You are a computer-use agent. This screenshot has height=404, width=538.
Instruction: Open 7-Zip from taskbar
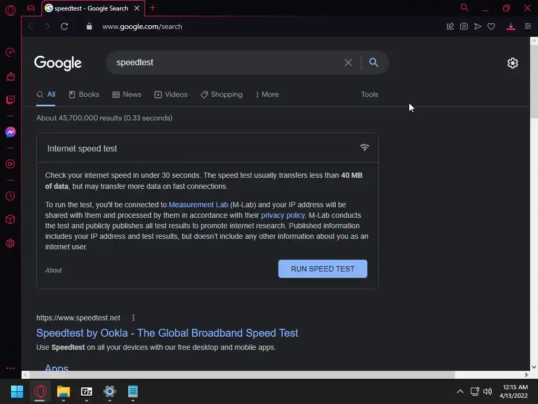(x=87, y=391)
